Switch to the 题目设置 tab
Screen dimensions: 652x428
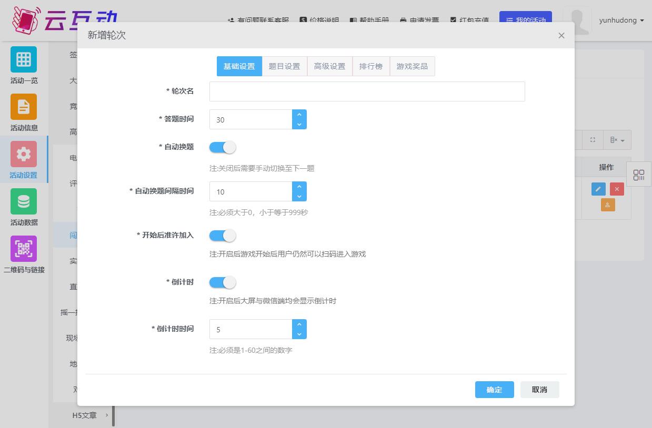pos(284,66)
